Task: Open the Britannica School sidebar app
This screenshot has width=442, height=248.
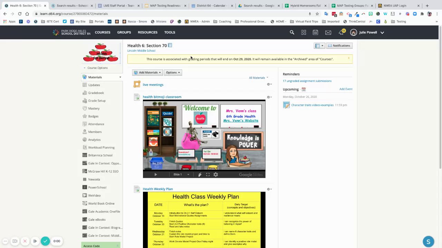Action: (x=100, y=155)
